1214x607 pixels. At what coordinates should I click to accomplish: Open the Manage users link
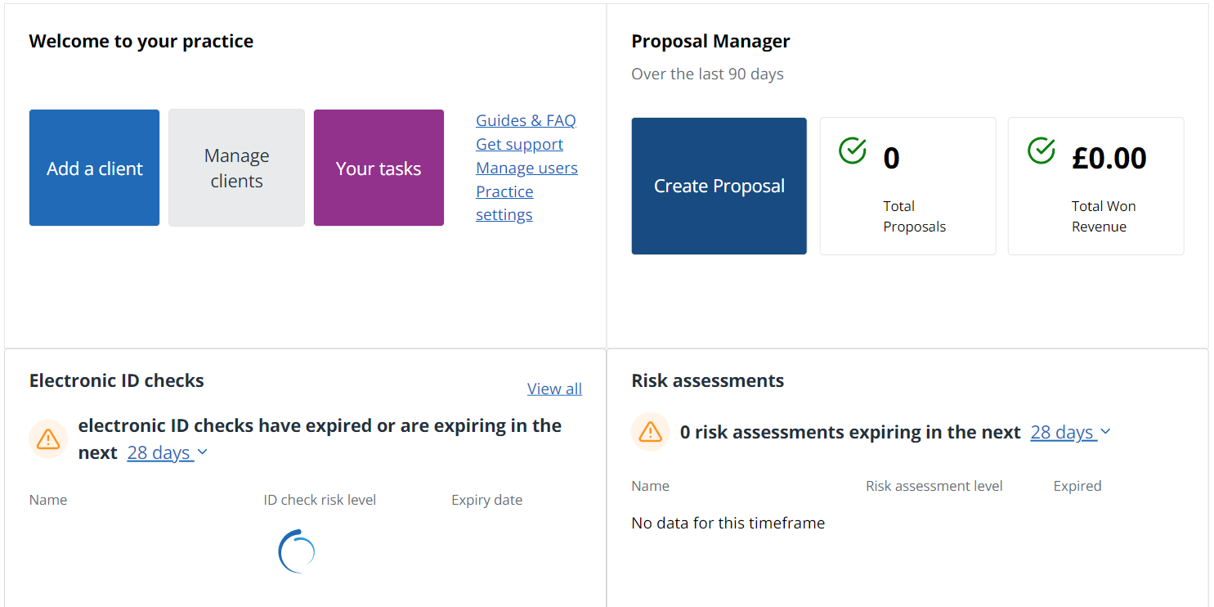[x=526, y=168]
